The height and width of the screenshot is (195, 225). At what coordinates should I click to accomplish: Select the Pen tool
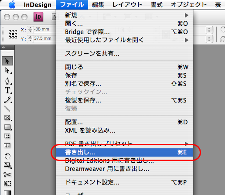(x=7, y=81)
